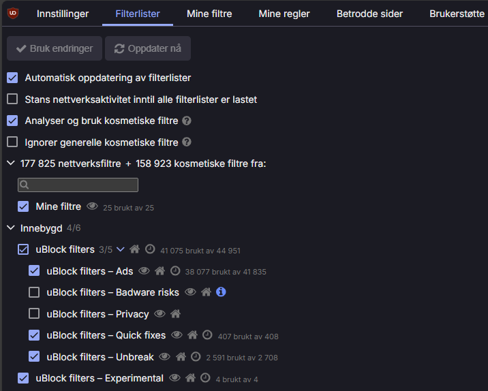Enable uBlock filters – Badware risks checkbox

(x=34, y=292)
